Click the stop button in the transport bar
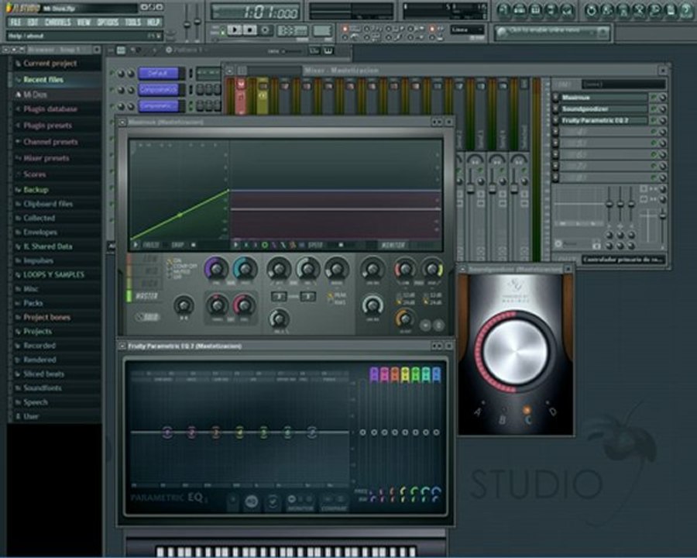The image size is (697, 558). tap(250, 29)
